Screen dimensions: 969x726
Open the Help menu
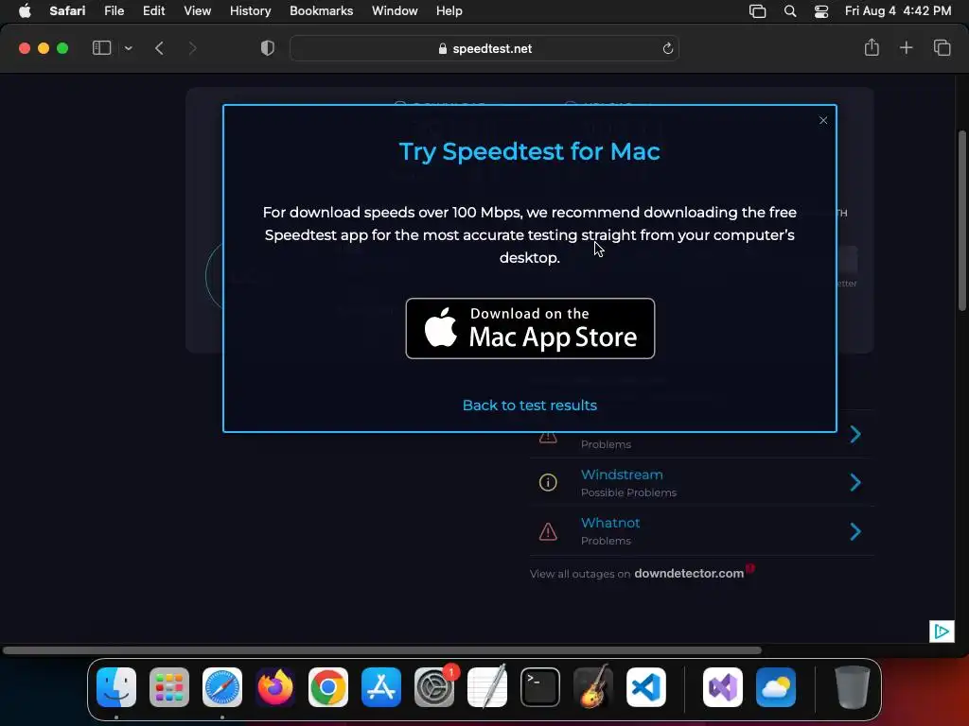[x=449, y=10]
